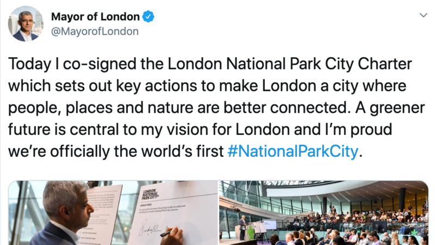
Task: Open the #NationalParkCity hashtag link
Action: (292, 151)
